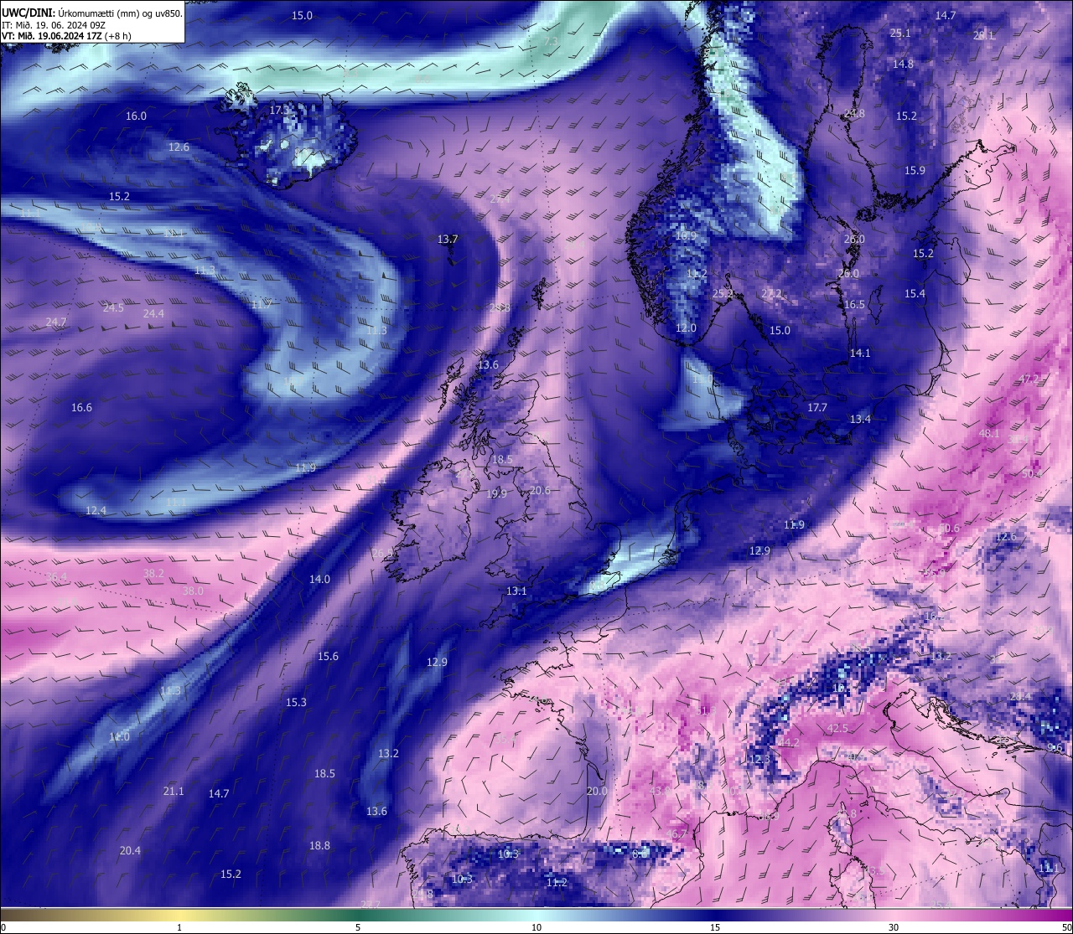Screen dimensions: 1073x934
Task: Click the 12.4 map value
Action: pos(96,511)
